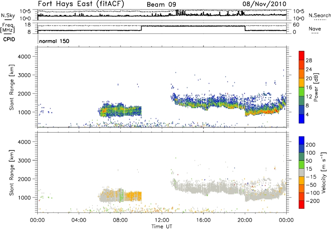Click the gray -15 to 15 Velocity swatch

302,172
